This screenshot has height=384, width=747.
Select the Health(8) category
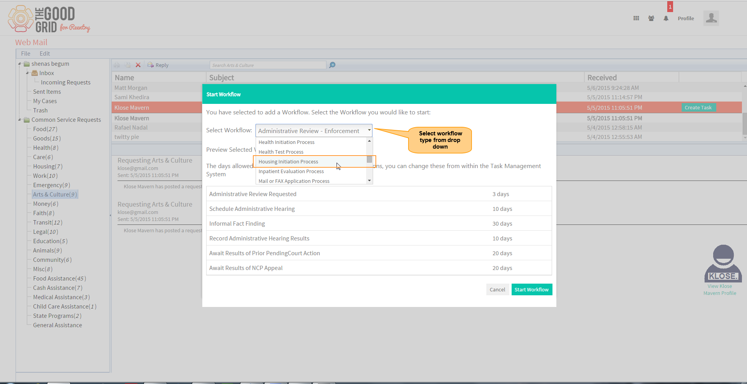tap(46, 148)
